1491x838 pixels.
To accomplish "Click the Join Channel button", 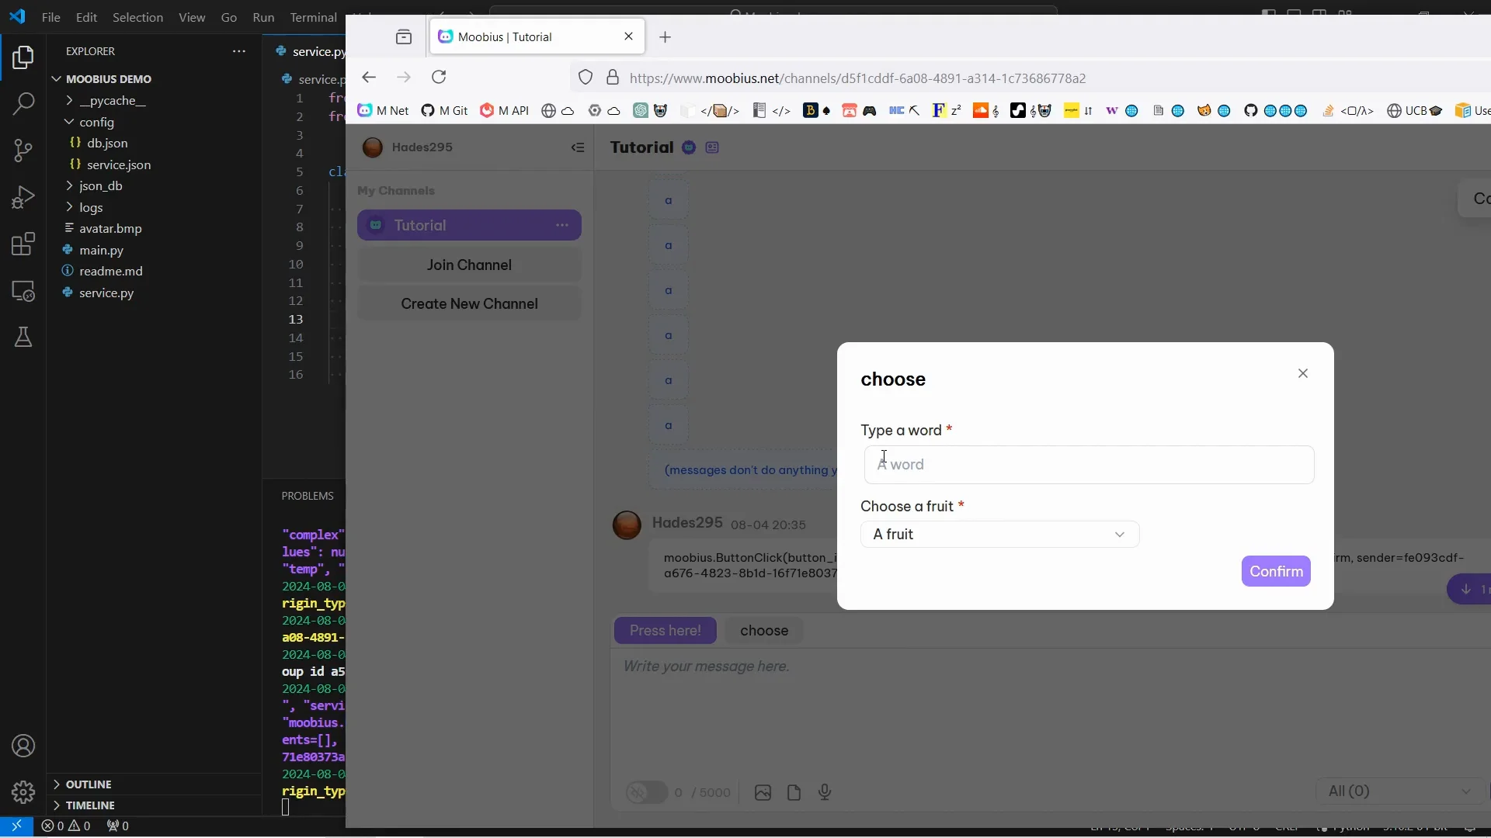I will 469,265.
